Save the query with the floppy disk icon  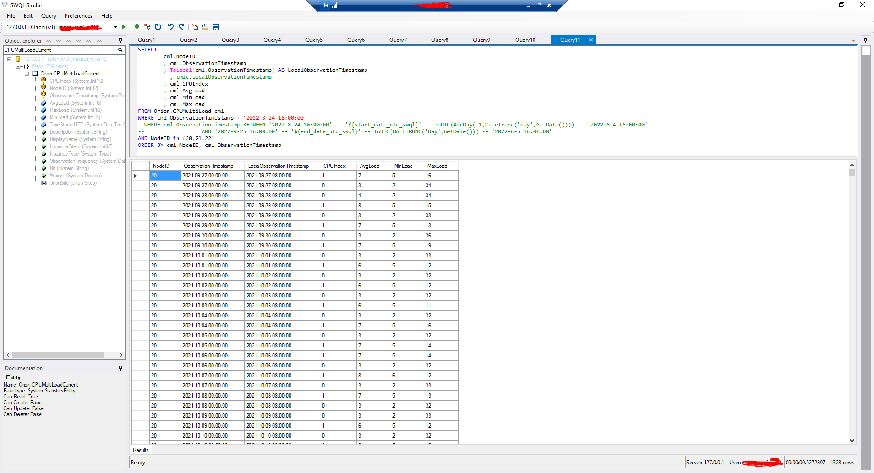(x=216, y=27)
